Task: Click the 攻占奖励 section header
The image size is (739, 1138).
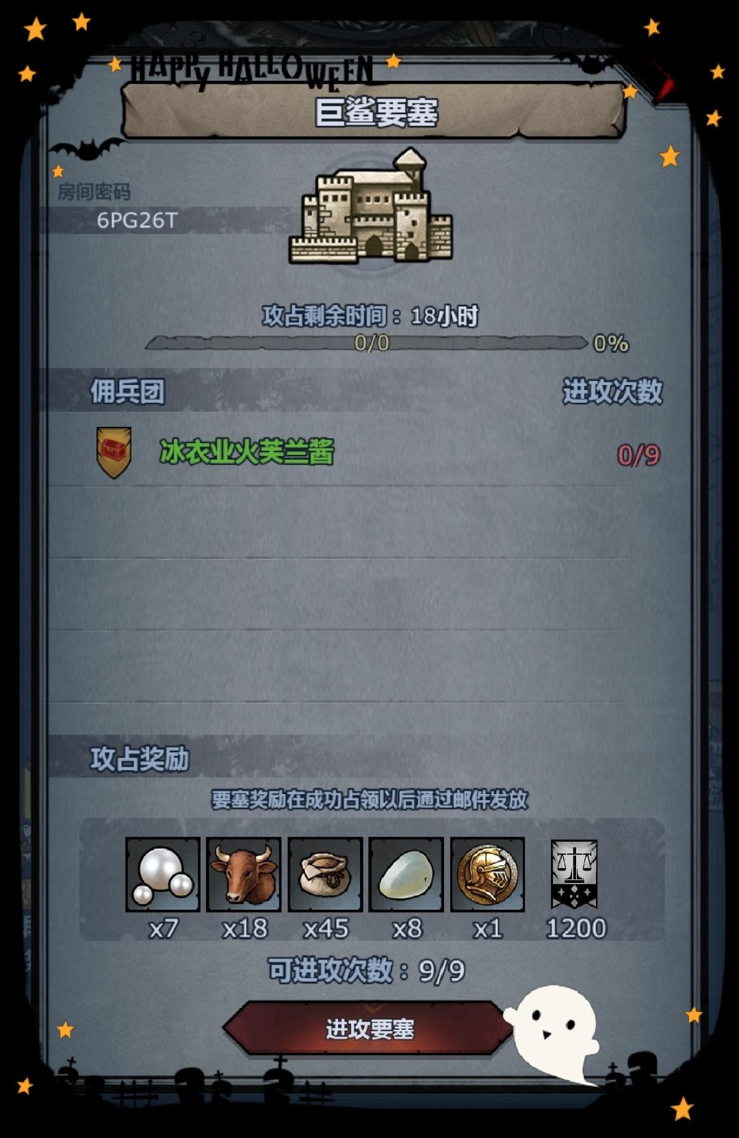Action: (x=140, y=758)
